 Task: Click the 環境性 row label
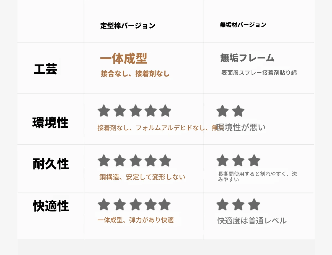pyautogui.click(x=50, y=123)
